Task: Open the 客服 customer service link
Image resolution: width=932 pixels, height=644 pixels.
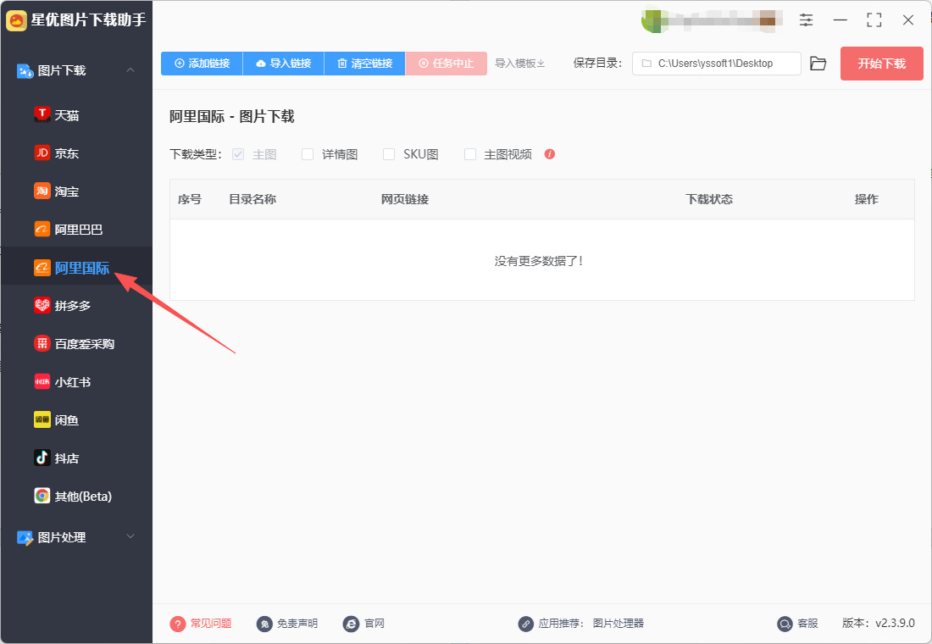Action: tap(807, 623)
